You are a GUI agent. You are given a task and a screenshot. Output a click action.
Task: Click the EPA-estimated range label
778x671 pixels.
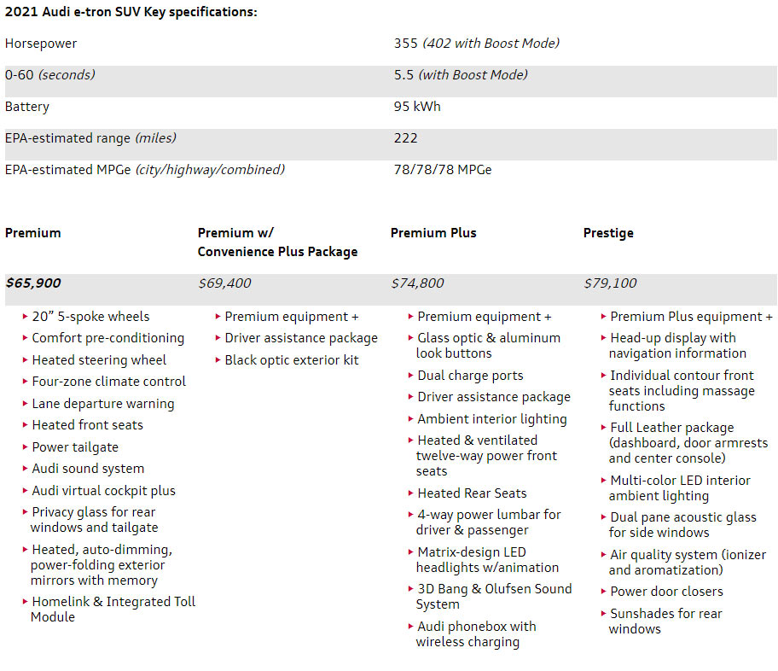(90, 138)
